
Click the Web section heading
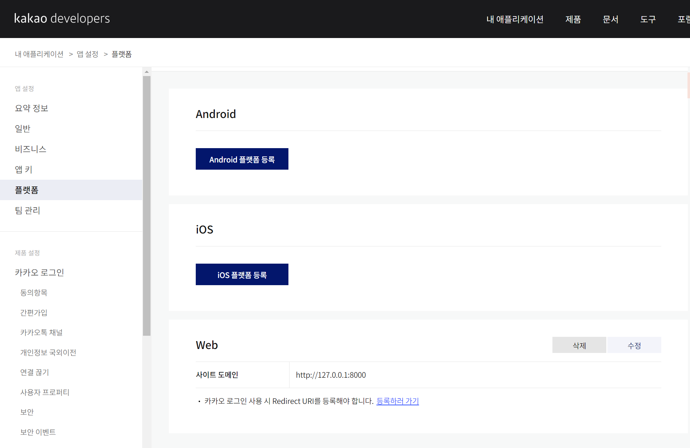click(207, 345)
